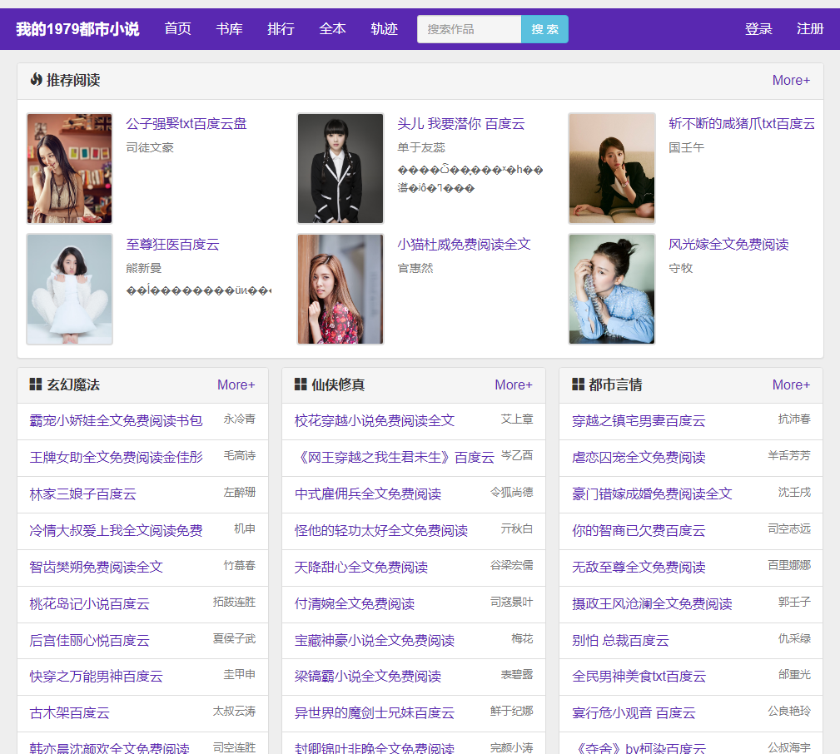
Task: Open 你的智商已欠费百度云
Action: coord(639,531)
